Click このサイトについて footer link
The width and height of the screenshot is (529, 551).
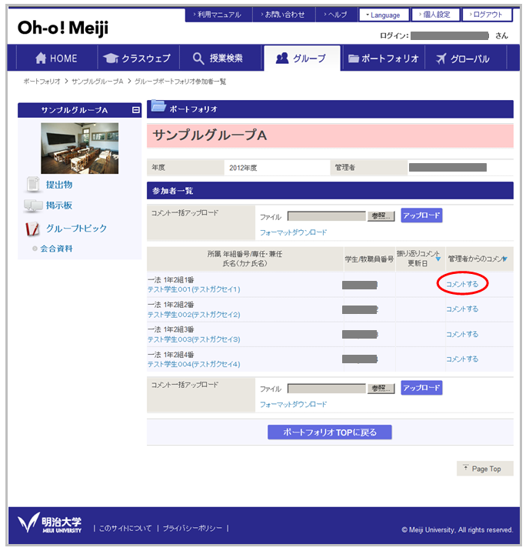click(x=125, y=528)
